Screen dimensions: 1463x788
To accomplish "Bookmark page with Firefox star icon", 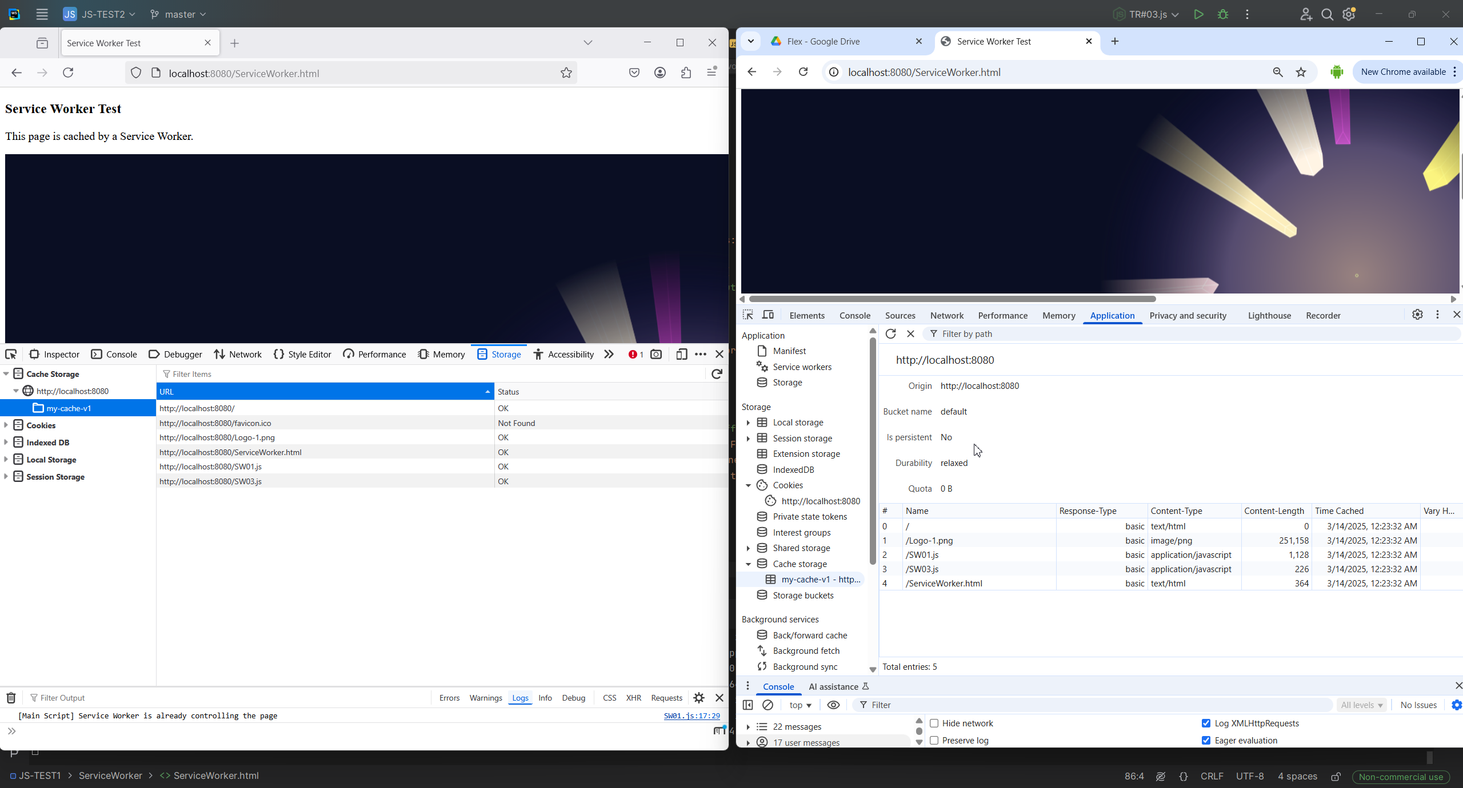I will (x=566, y=73).
